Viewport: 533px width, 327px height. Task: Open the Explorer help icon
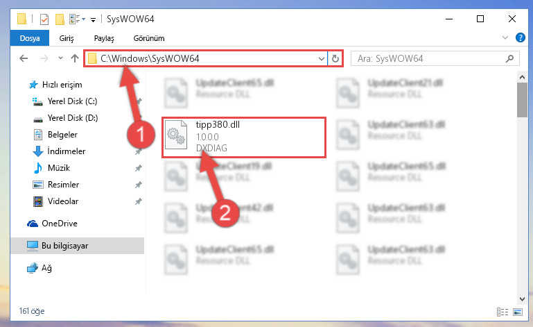coord(520,37)
